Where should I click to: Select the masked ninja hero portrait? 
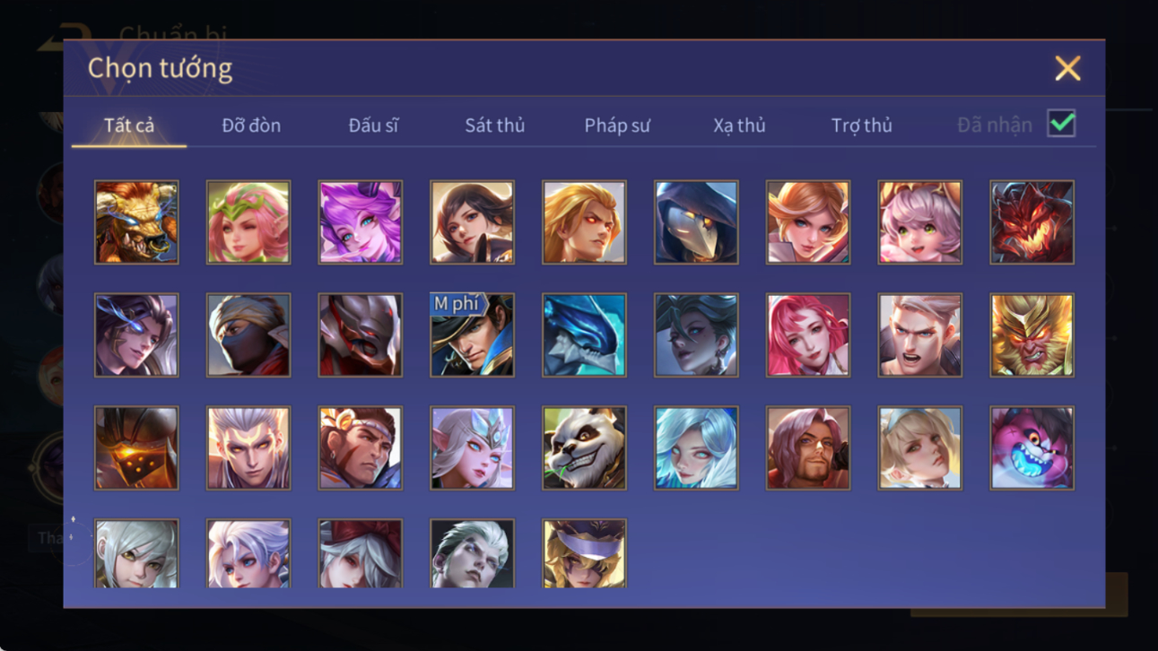248,334
